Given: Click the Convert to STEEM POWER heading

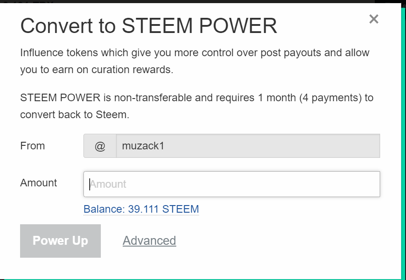Looking at the screenshot, I should pos(149,25).
